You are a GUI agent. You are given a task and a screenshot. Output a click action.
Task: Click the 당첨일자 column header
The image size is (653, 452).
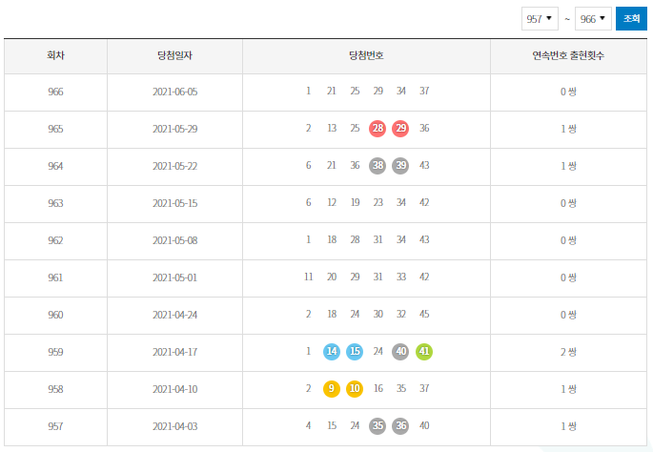tap(174, 56)
